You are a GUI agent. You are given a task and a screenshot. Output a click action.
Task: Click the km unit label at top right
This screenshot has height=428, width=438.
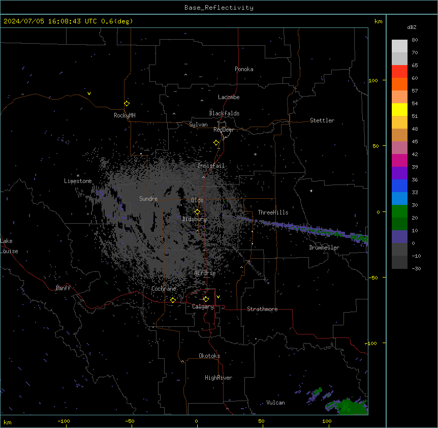click(378, 21)
